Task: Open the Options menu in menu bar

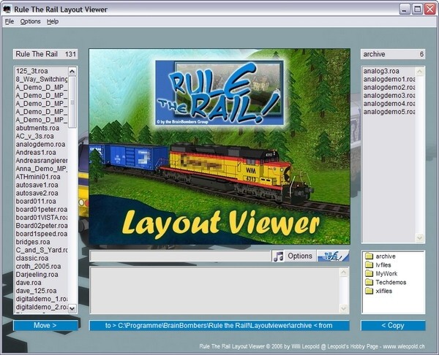Action: [31, 22]
